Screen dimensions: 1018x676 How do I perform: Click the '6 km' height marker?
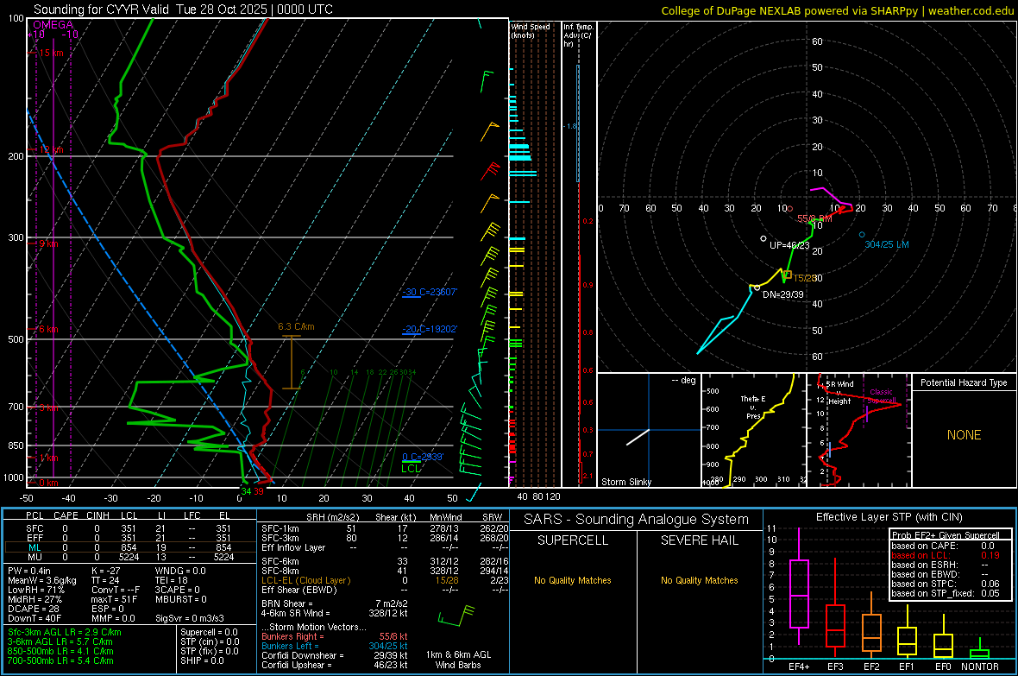tap(48, 329)
